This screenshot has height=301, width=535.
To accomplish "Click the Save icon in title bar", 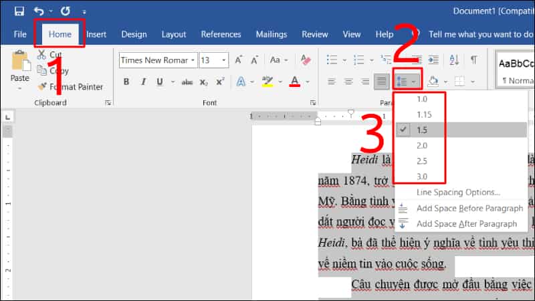I will pyautogui.click(x=19, y=11).
